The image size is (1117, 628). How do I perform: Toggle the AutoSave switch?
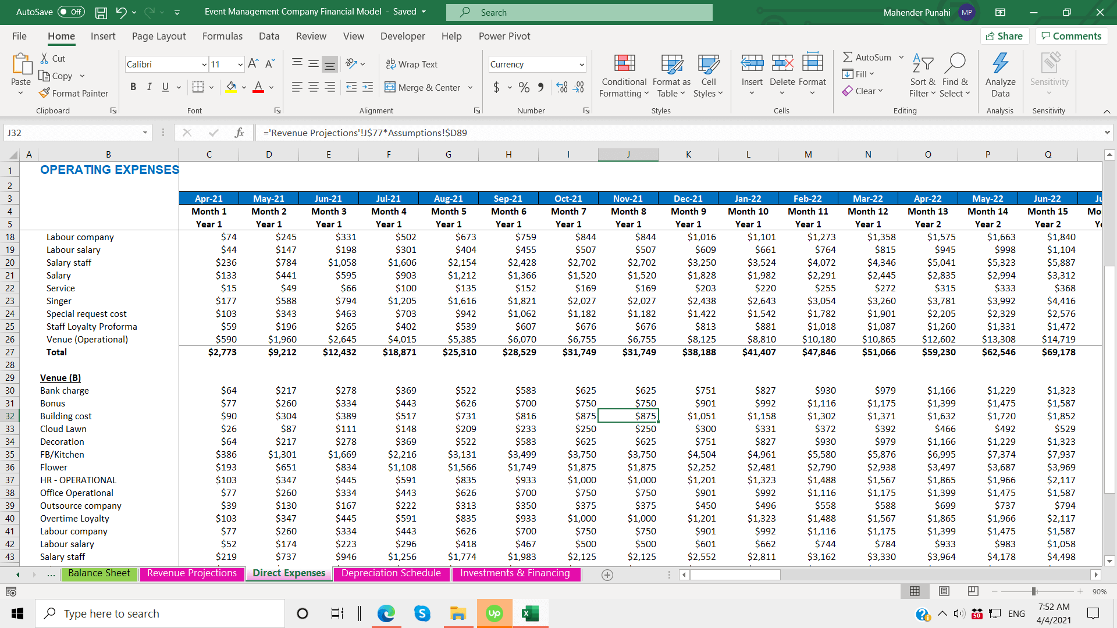tap(72, 12)
